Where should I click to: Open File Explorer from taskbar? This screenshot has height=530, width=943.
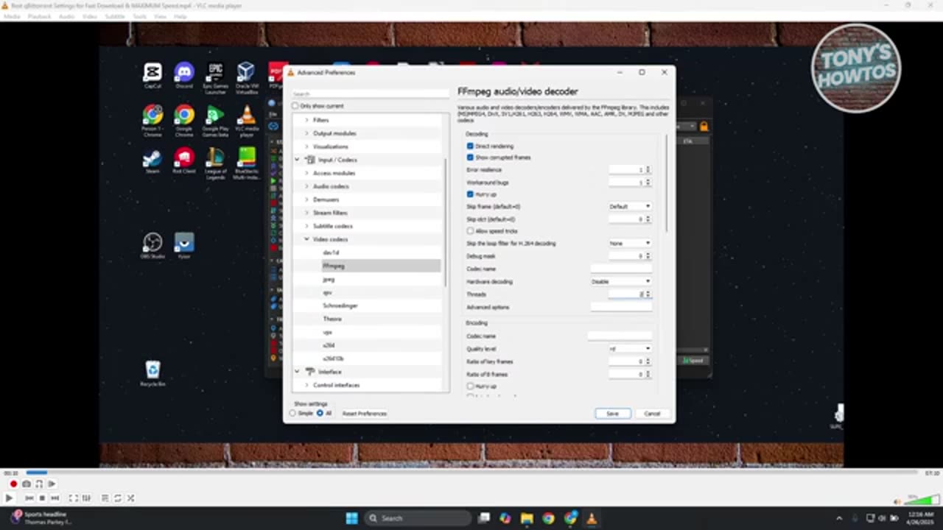click(527, 518)
